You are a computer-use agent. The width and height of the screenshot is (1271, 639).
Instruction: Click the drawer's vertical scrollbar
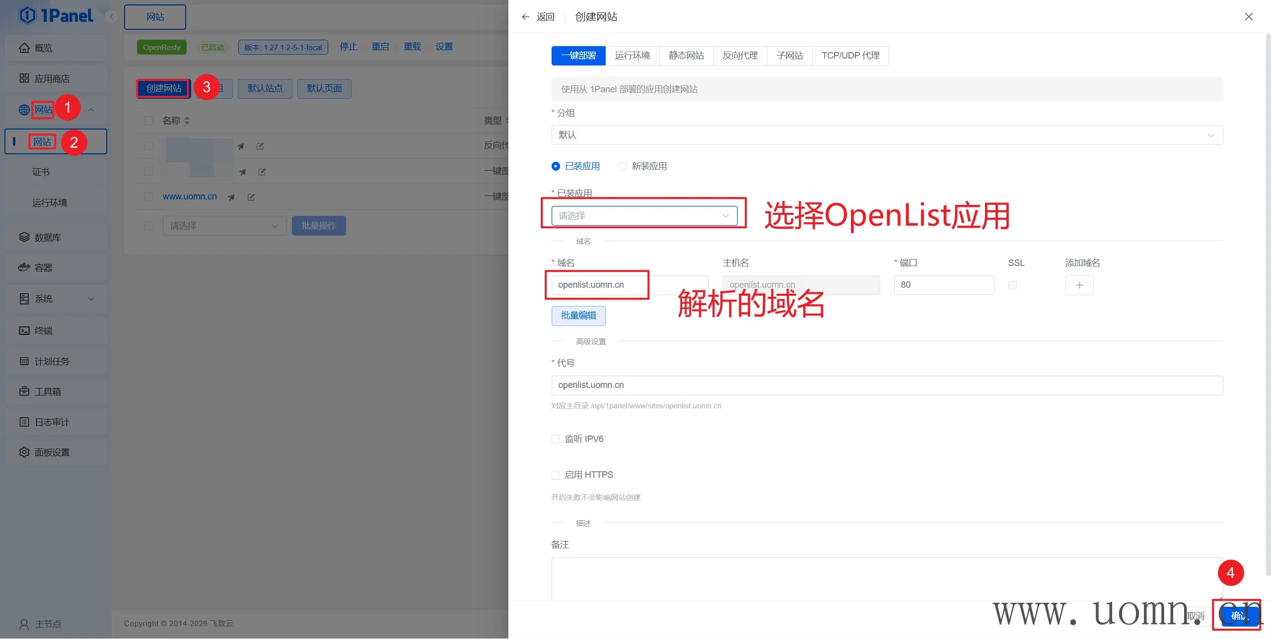(1268, 298)
